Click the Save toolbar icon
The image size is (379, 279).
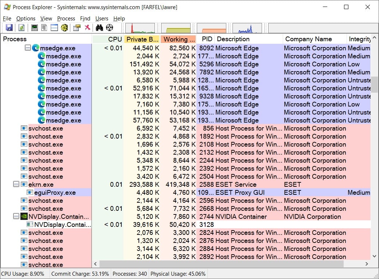click(x=9, y=28)
